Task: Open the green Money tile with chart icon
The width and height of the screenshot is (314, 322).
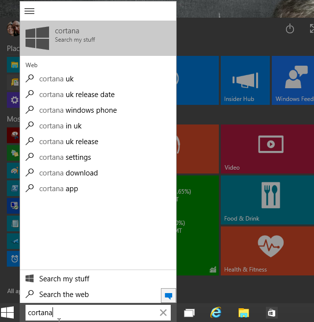Action: point(197,225)
